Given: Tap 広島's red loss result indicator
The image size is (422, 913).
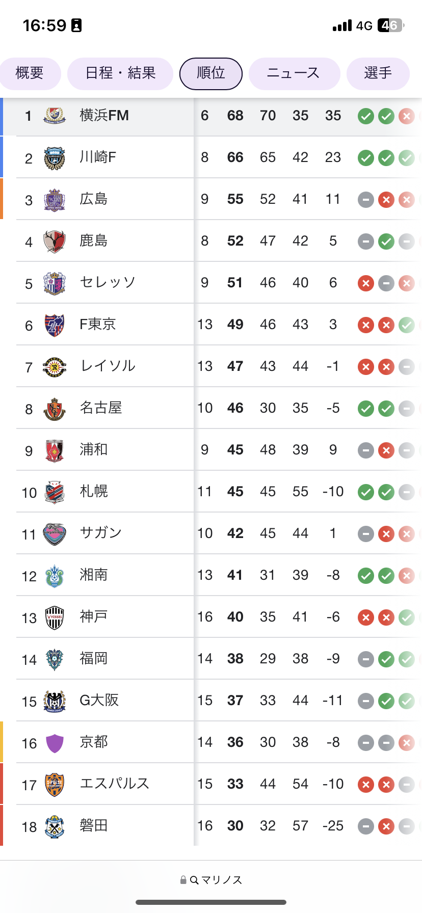Looking at the screenshot, I should [x=386, y=200].
